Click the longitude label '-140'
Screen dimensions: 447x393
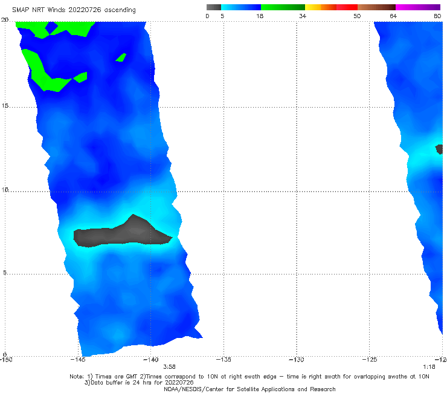pos(151,360)
